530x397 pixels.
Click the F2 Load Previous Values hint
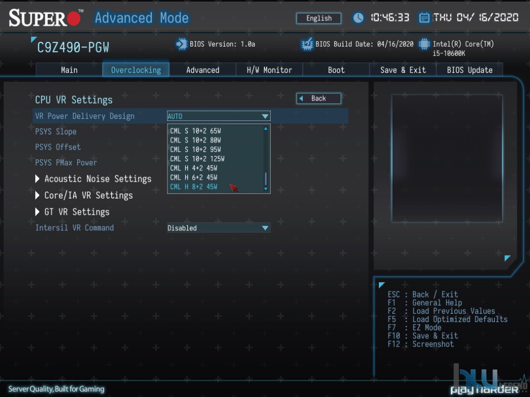[x=441, y=311]
